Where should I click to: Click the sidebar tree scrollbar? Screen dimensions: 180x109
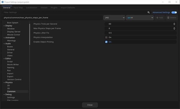pos(30,34)
